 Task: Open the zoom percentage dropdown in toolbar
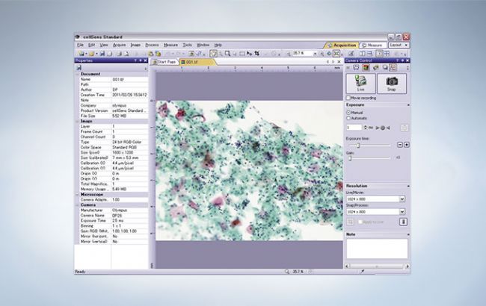tap(315, 53)
